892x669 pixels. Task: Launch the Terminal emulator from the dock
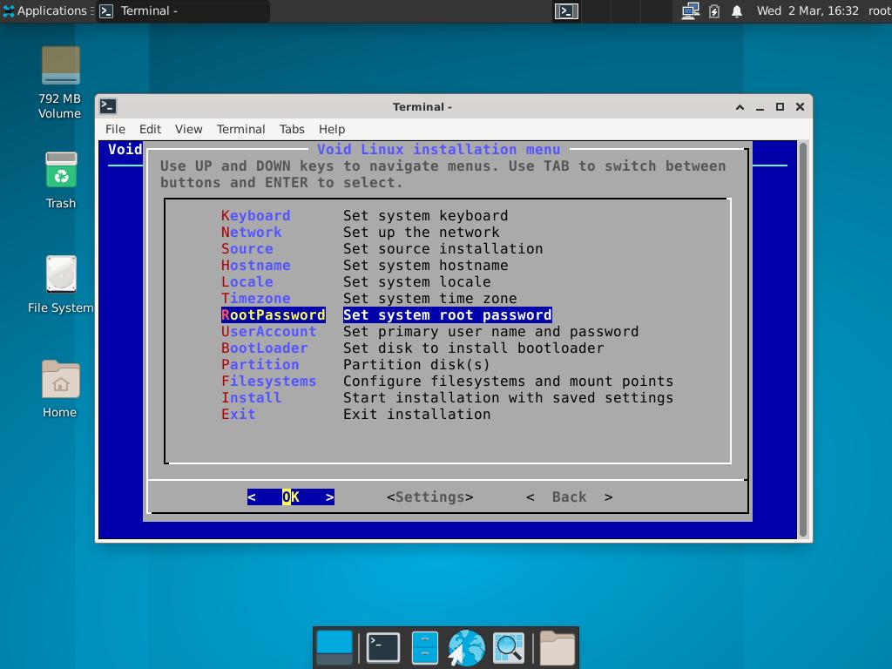click(x=383, y=647)
